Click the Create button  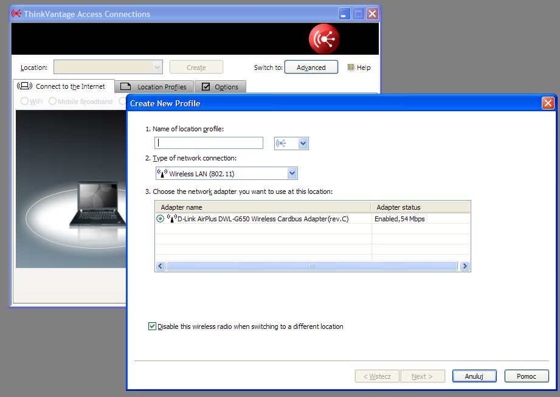[x=196, y=67]
